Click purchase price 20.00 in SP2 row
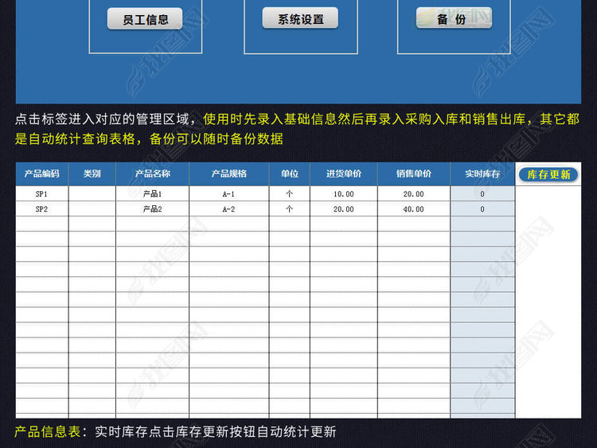This screenshot has width=597, height=448. (x=343, y=209)
